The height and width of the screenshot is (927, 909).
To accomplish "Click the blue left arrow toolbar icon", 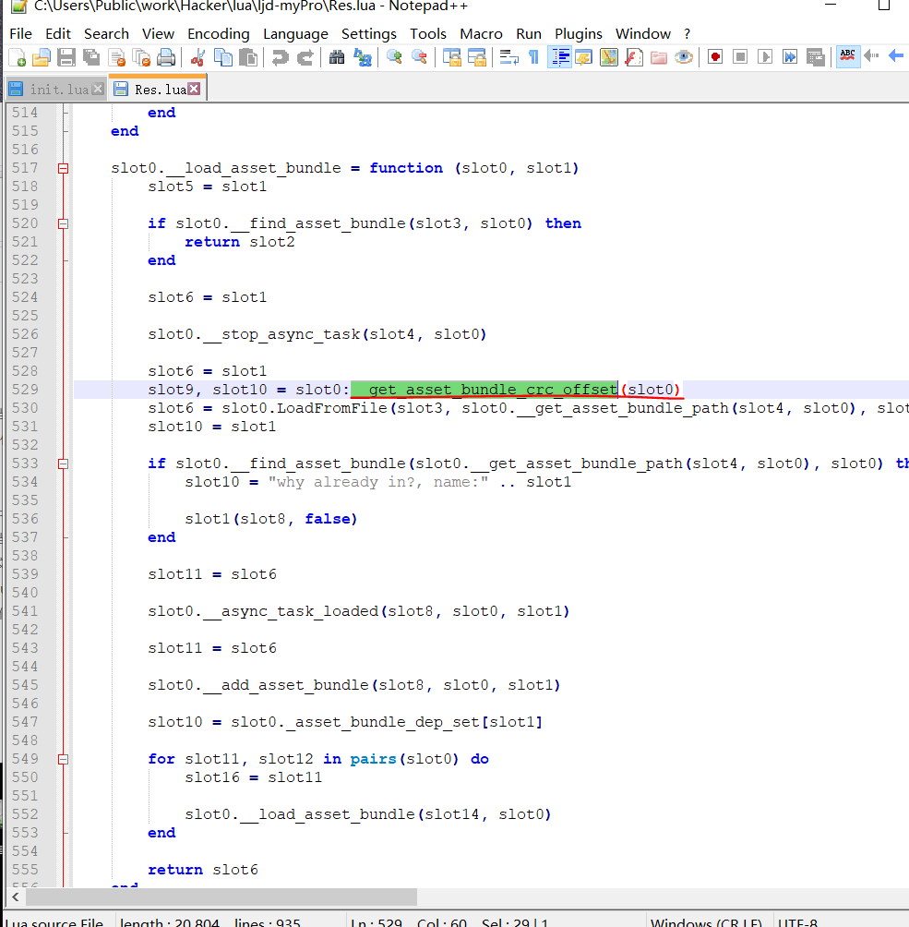I will click(896, 56).
